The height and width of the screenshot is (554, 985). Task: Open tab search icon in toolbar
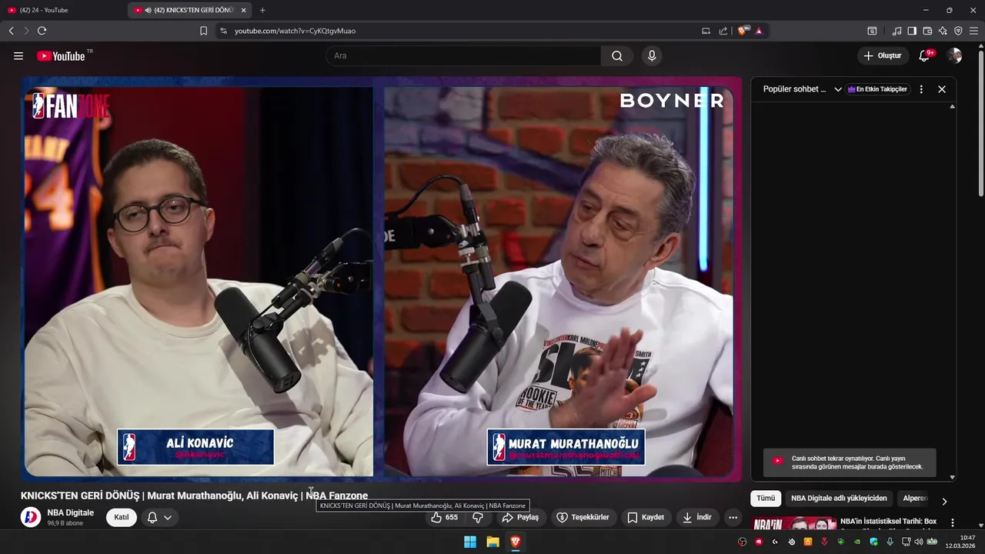[872, 31]
